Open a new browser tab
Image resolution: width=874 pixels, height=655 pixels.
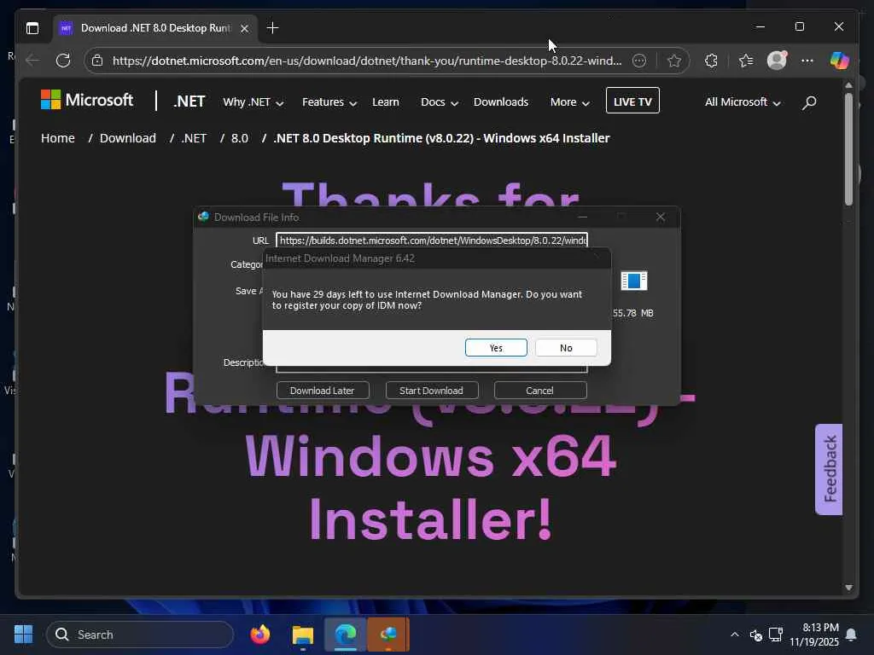(x=272, y=28)
